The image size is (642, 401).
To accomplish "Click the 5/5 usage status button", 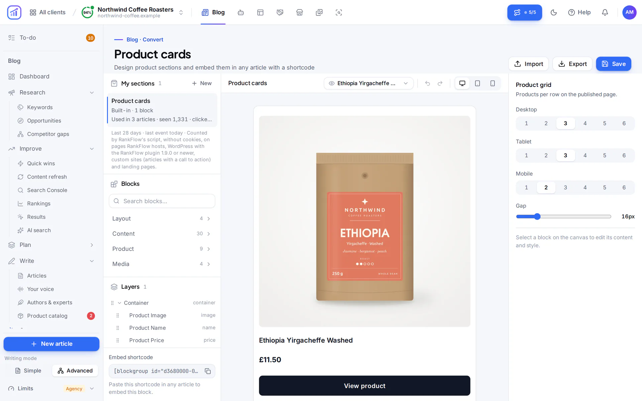I will [525, 12].
